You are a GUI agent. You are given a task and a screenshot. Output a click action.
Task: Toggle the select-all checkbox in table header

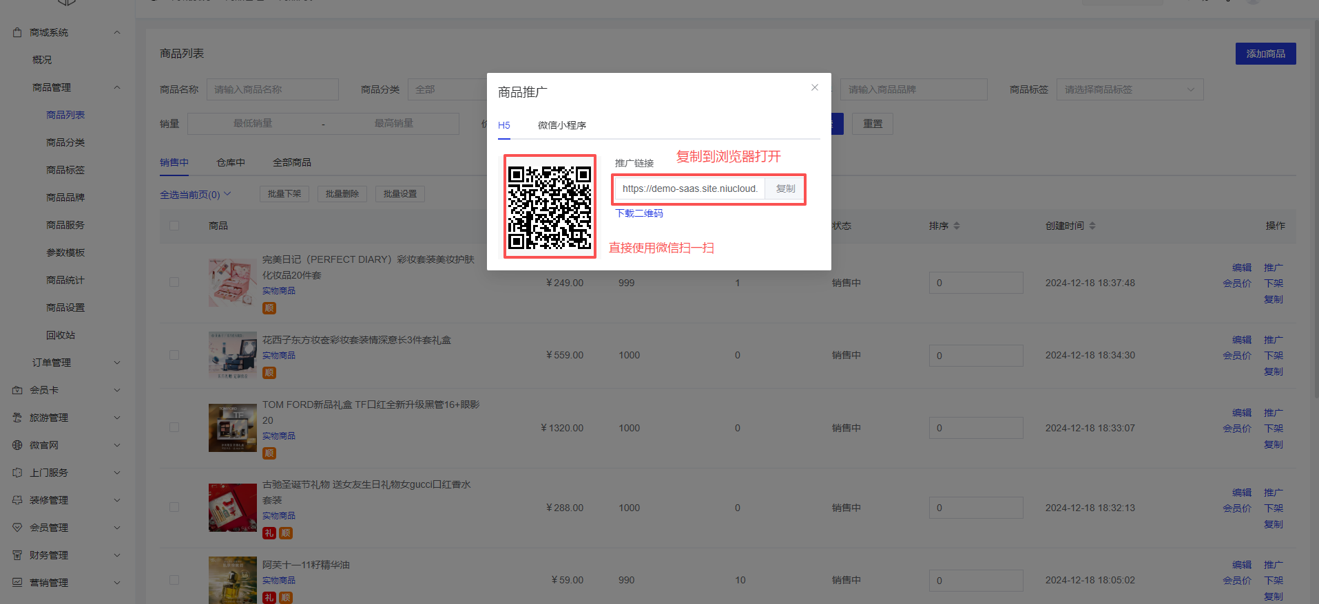tap(174, 226)
